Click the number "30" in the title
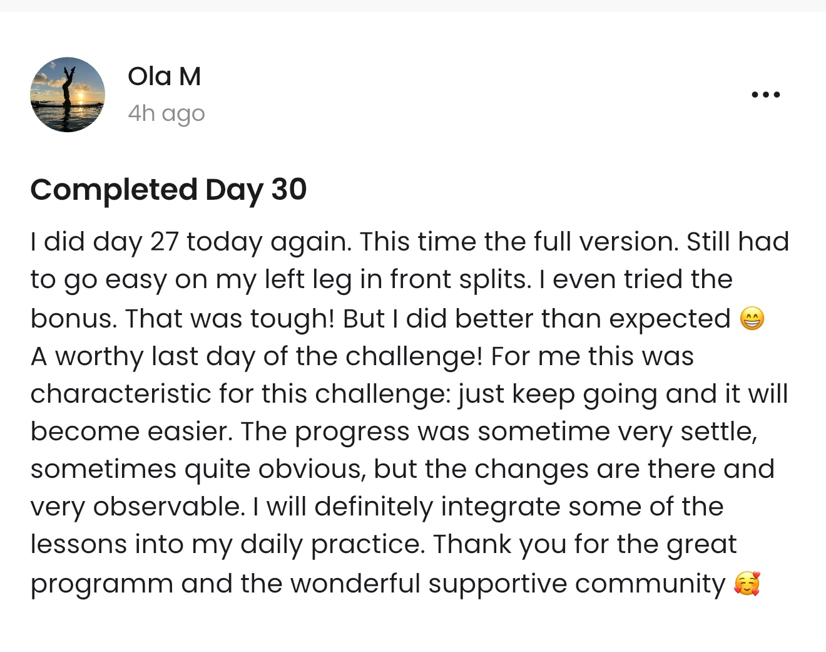The width and height of the screenshot is (826, 652). point(288,189)
